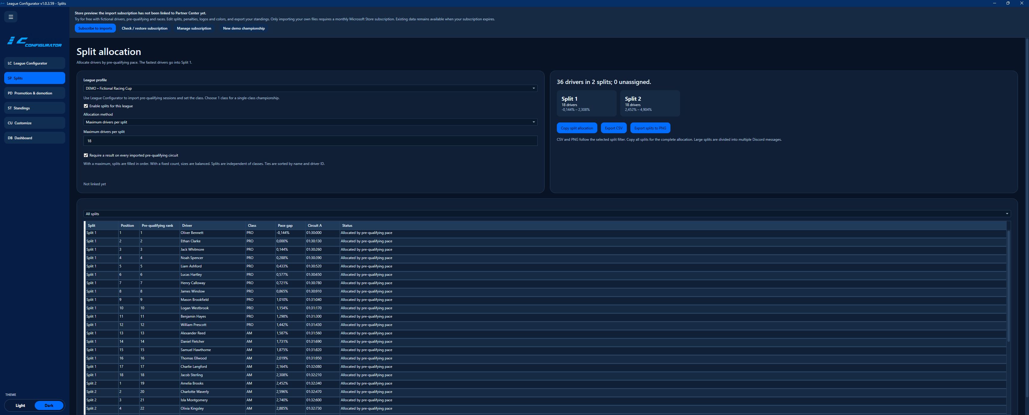
Task: Click Subscribe to imports button
Action: click(x=95, y=28)
